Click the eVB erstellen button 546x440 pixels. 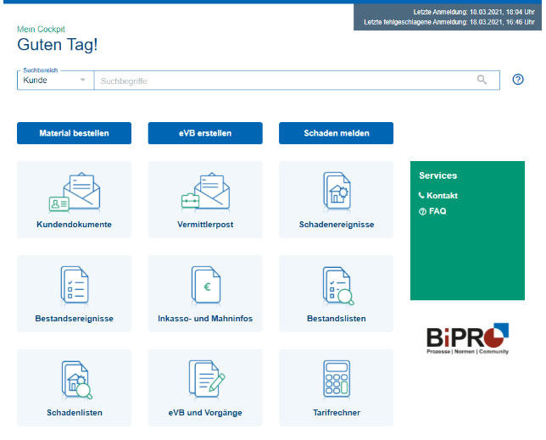[205, 133]
